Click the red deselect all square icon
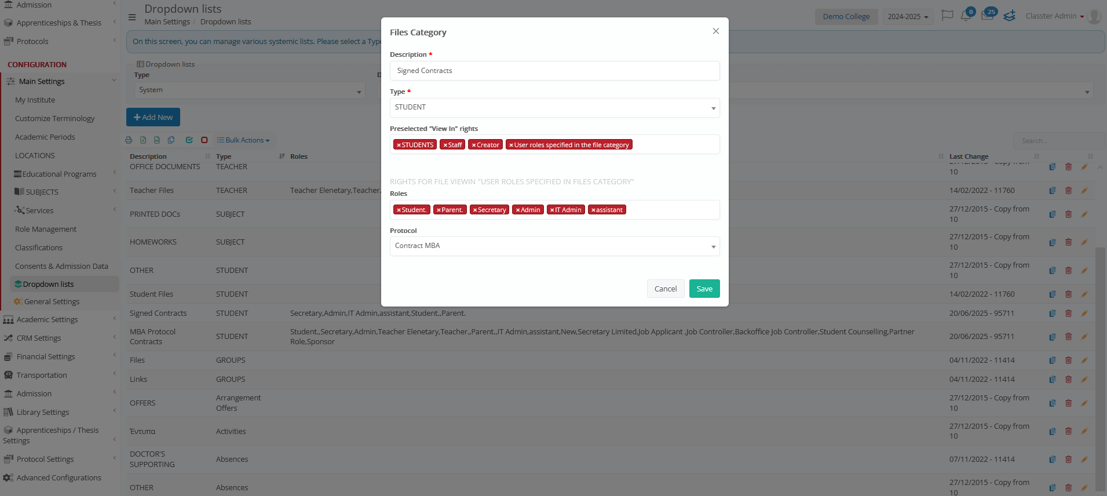1107x496 pixels. click(x=204, y=140)
